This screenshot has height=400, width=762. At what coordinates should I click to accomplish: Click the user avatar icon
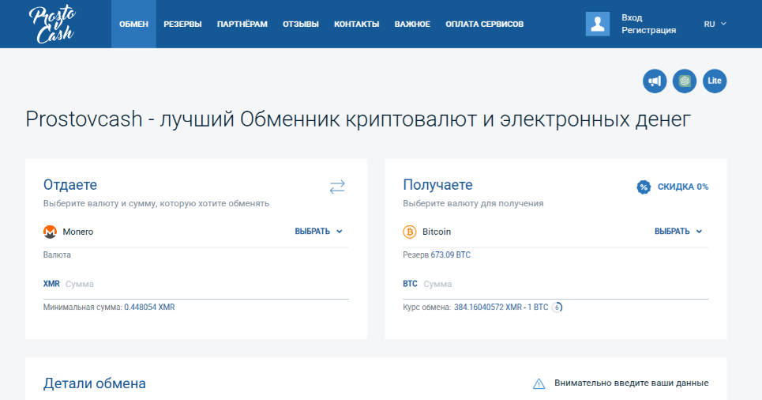point(597,24)
